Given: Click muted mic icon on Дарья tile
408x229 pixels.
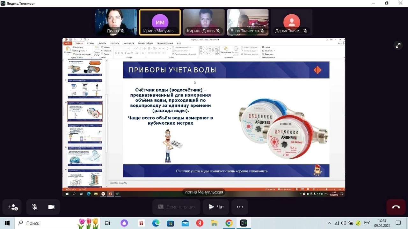Looking at the screenshot, I should (x=305, y=31).
